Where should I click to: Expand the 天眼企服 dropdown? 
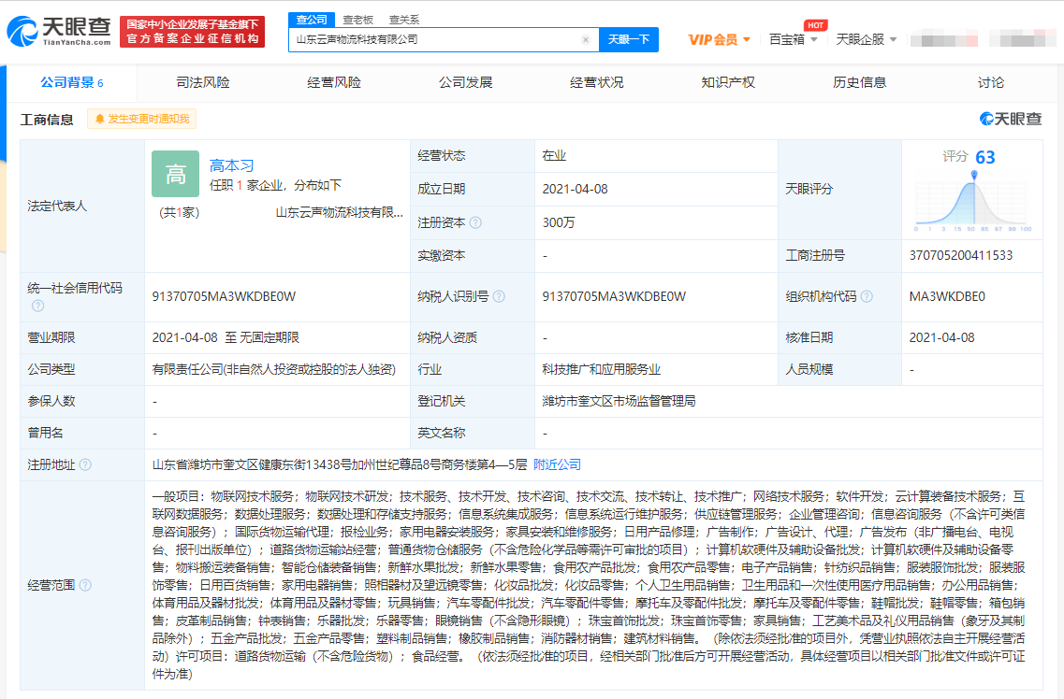(867, 39)
